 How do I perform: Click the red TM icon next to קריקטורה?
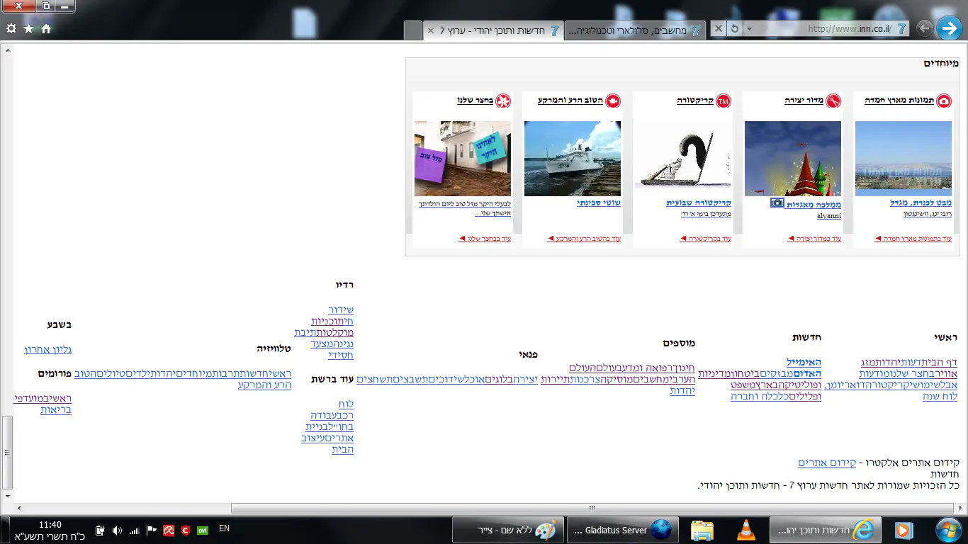pos(723,101)
